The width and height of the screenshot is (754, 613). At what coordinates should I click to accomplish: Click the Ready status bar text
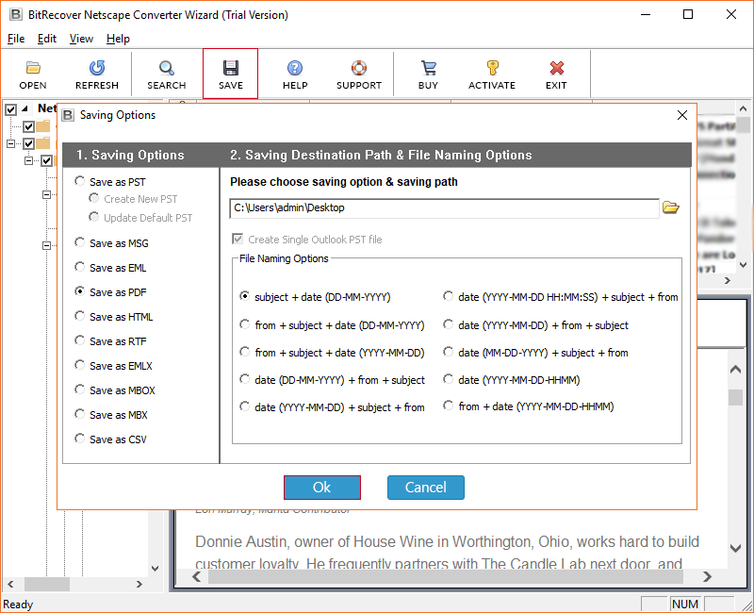click(x=18, y=605)
